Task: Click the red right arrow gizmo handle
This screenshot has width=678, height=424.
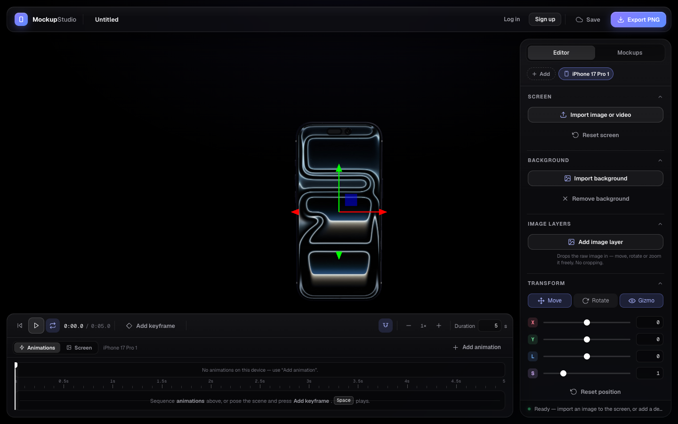Action: click(x=383, y=212)
